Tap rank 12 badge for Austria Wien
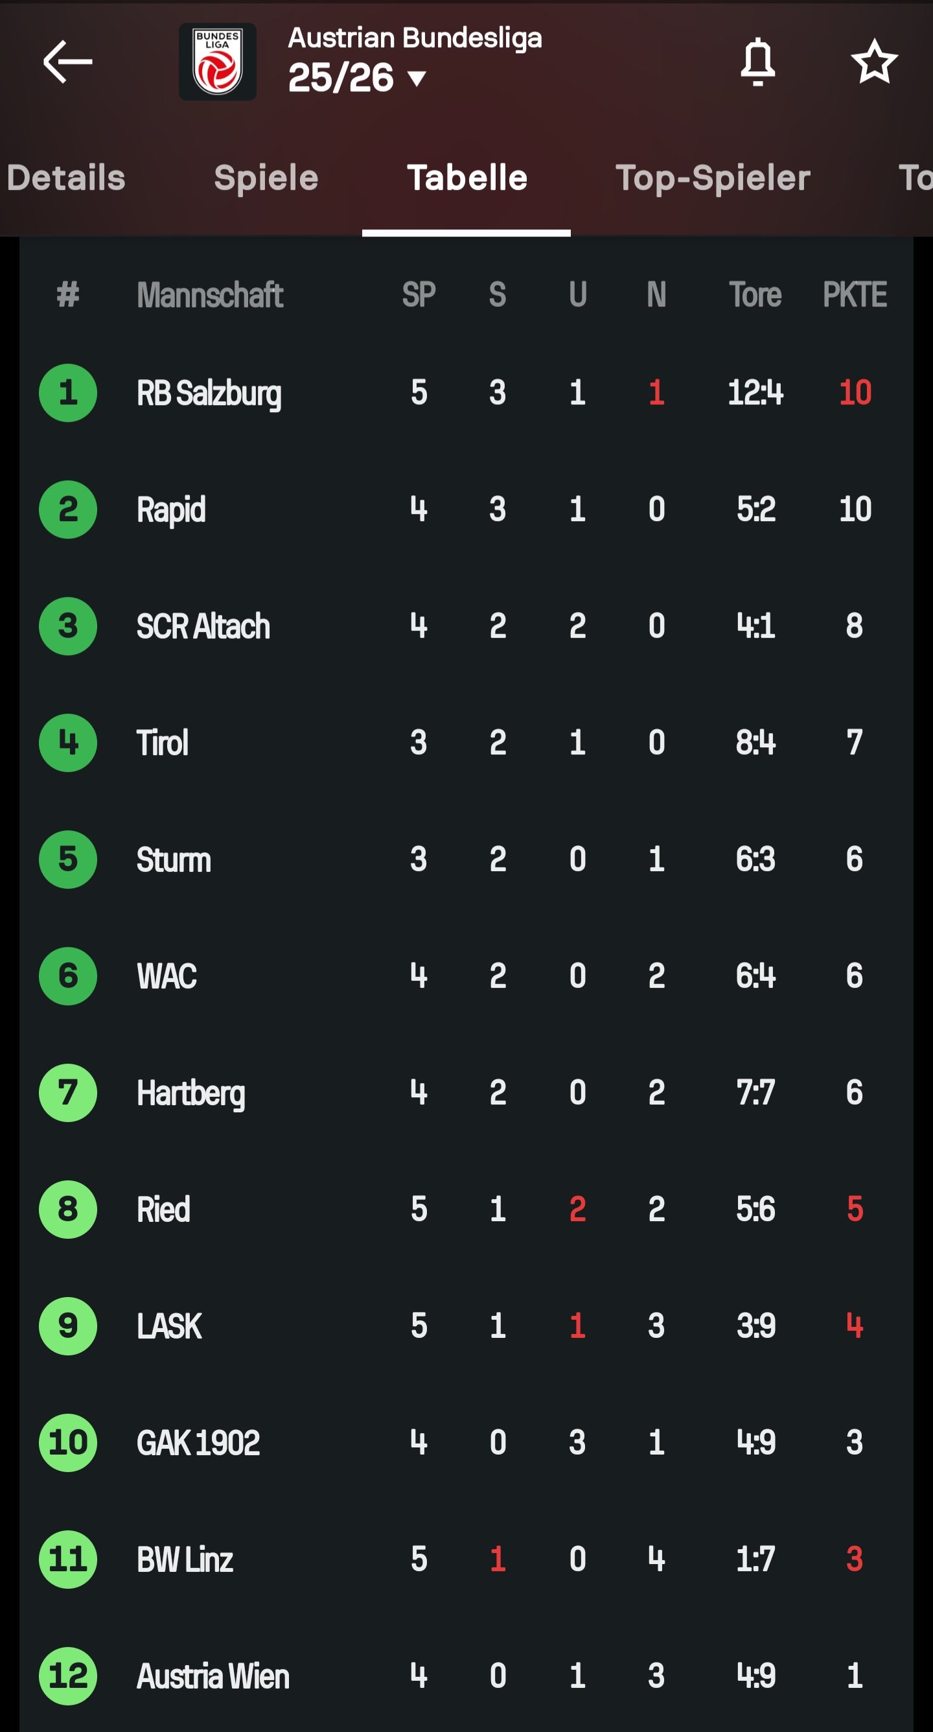 click(x=68, y=1676)
